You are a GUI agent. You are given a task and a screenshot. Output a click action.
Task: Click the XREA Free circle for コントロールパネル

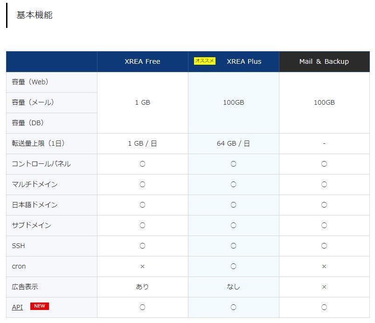click(143, 164)
